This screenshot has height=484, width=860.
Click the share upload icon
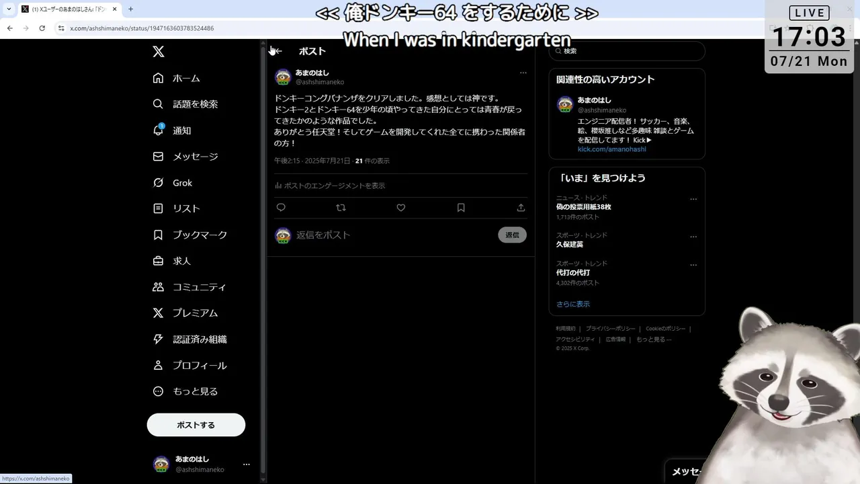click(x=521, y=208)
